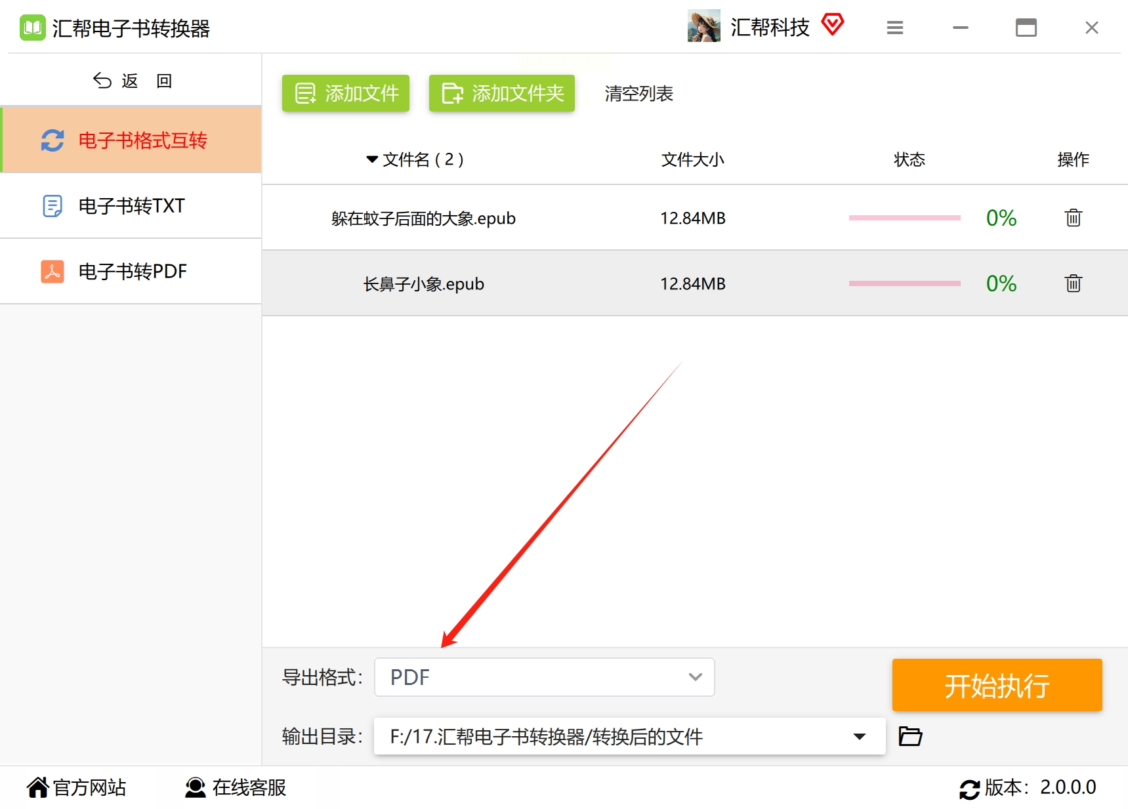Click the 汇帮科技 user avatar
The height and width of the screenshot is (809, 1128).
[x=703, y=26]
